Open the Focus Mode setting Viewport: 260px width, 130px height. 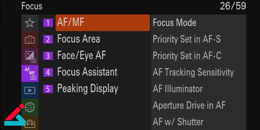(175, 23)
